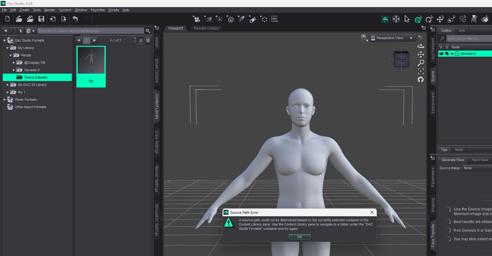Image resolution: width=492 pixels, height=256 pixels.
Task: Reset the view with the up-arrow circle icon
Action: click(x=421, y=79)
